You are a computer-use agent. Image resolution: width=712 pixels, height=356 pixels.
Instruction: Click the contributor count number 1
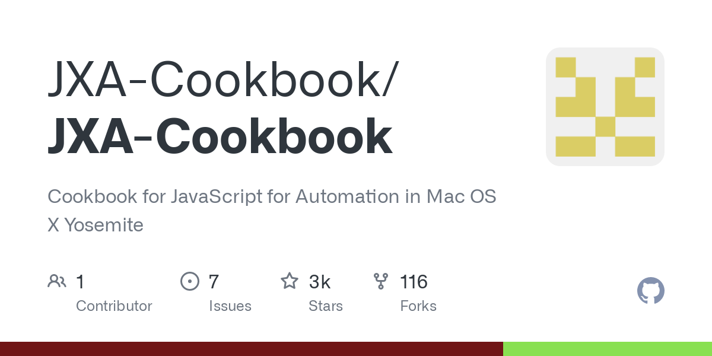pyautogui.click(x=80, y=281)
